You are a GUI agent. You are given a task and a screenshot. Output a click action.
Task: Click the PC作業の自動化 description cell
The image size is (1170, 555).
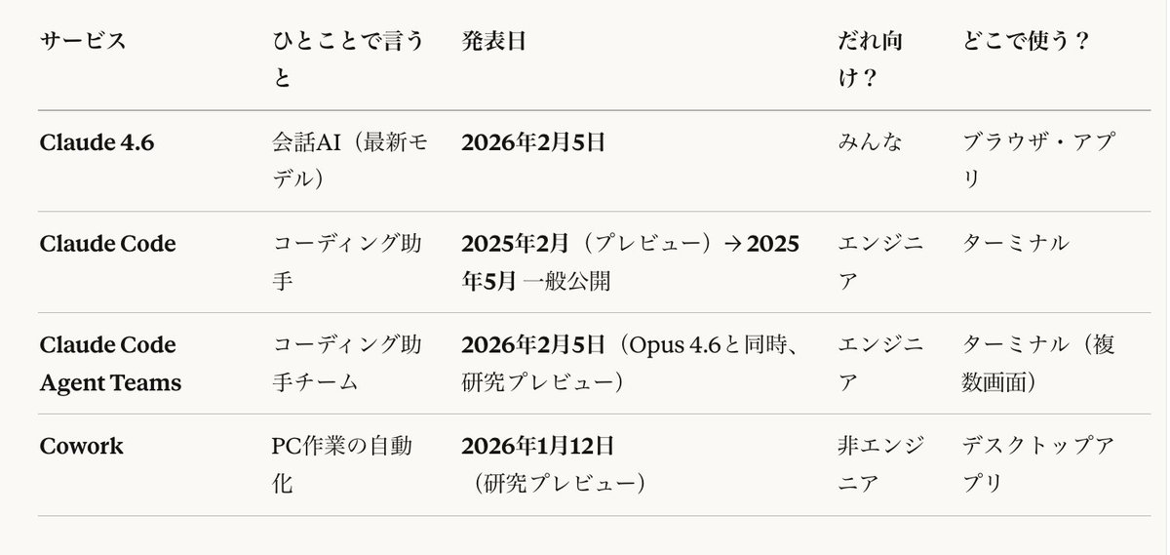tap(341, 464)
